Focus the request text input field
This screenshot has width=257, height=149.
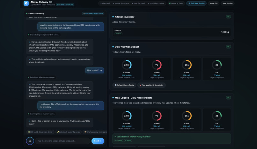tap(63, 141)
